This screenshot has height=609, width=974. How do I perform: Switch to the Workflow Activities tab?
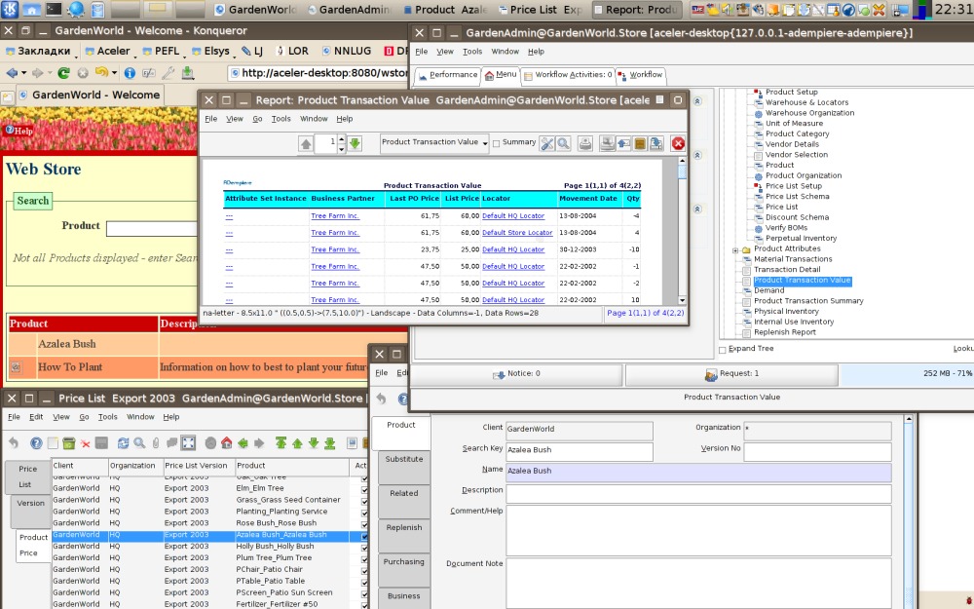(567, 75)
